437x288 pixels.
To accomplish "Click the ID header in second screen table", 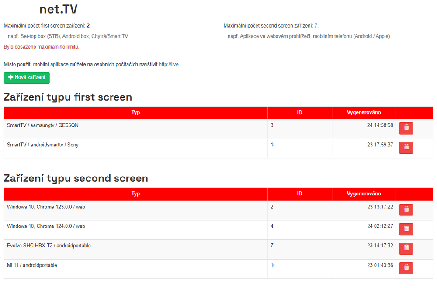I will (x=299, y=194).
